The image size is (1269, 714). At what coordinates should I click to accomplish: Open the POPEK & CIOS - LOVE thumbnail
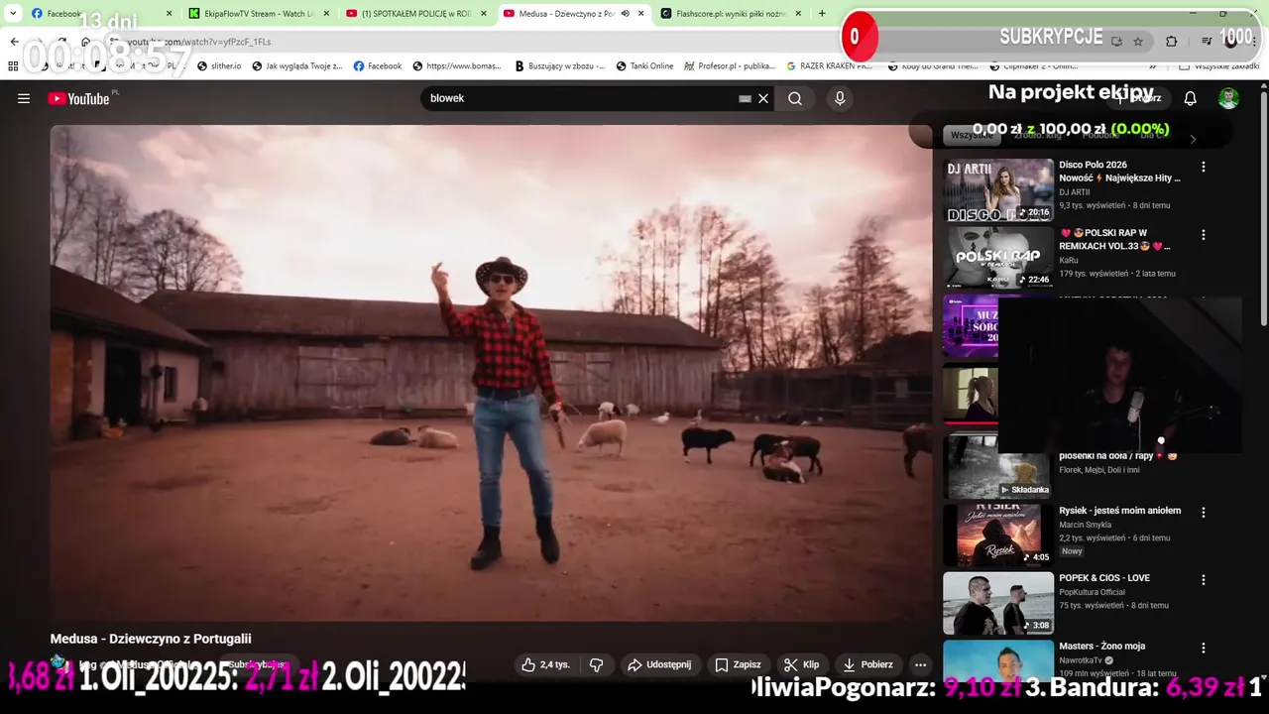998,603
